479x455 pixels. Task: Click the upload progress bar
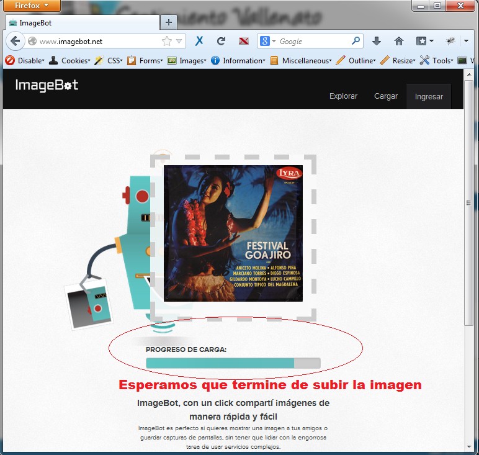(233, 363)
